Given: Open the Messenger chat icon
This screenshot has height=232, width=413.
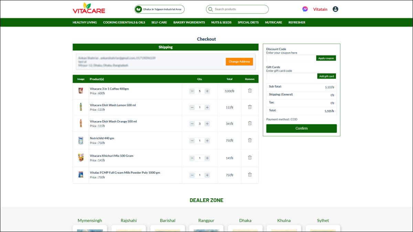Looking at the screenshot, I should (x=305, y=9).
